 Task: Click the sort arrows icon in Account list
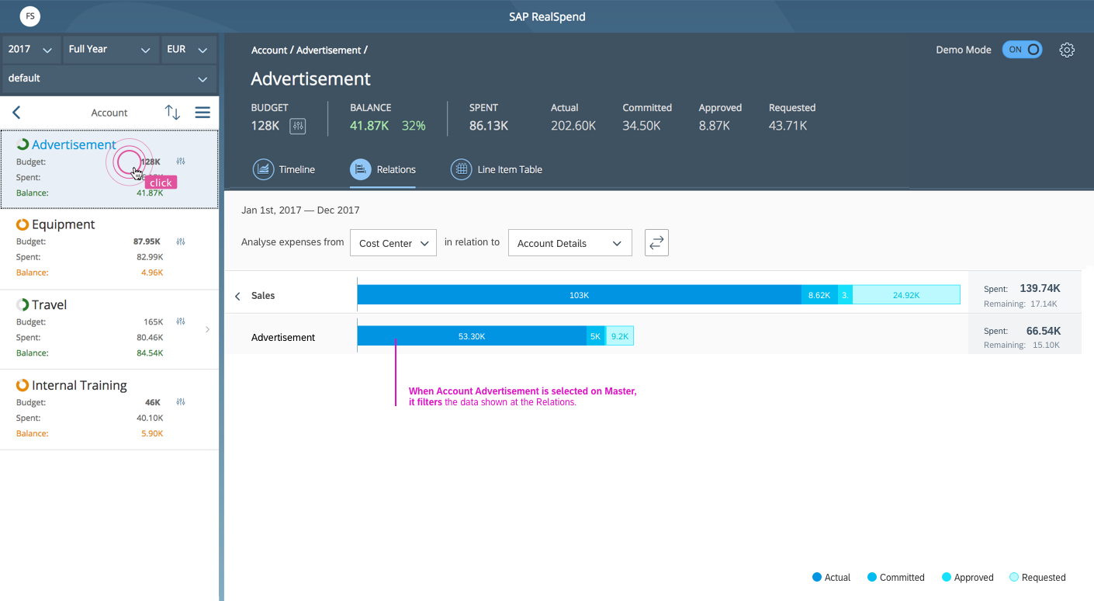172,113
